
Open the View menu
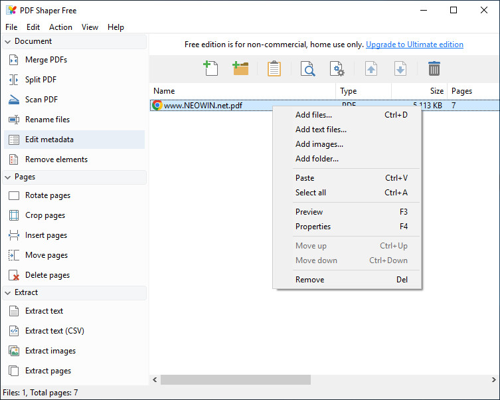click(90, 27)
